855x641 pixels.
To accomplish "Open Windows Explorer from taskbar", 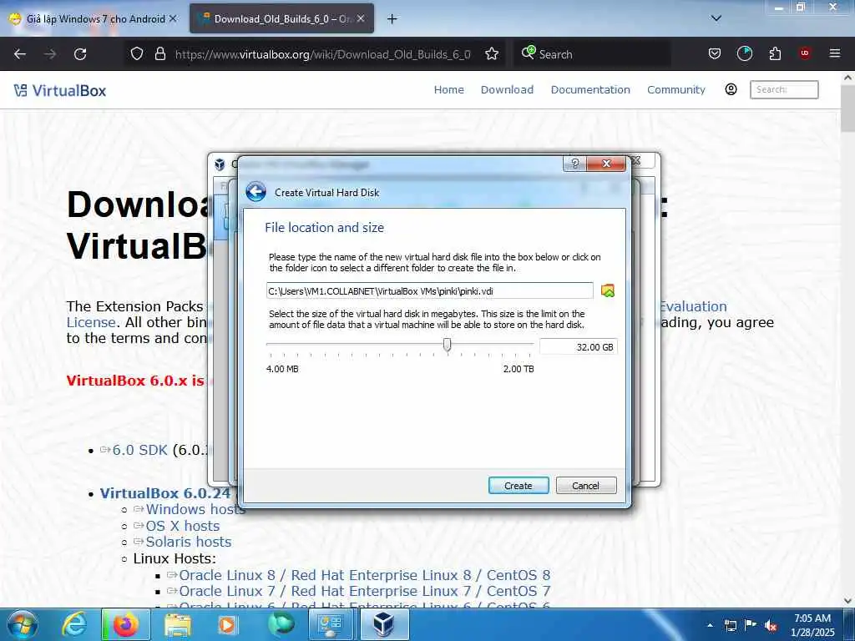I will pyautogui.click(x=178, y=624).
